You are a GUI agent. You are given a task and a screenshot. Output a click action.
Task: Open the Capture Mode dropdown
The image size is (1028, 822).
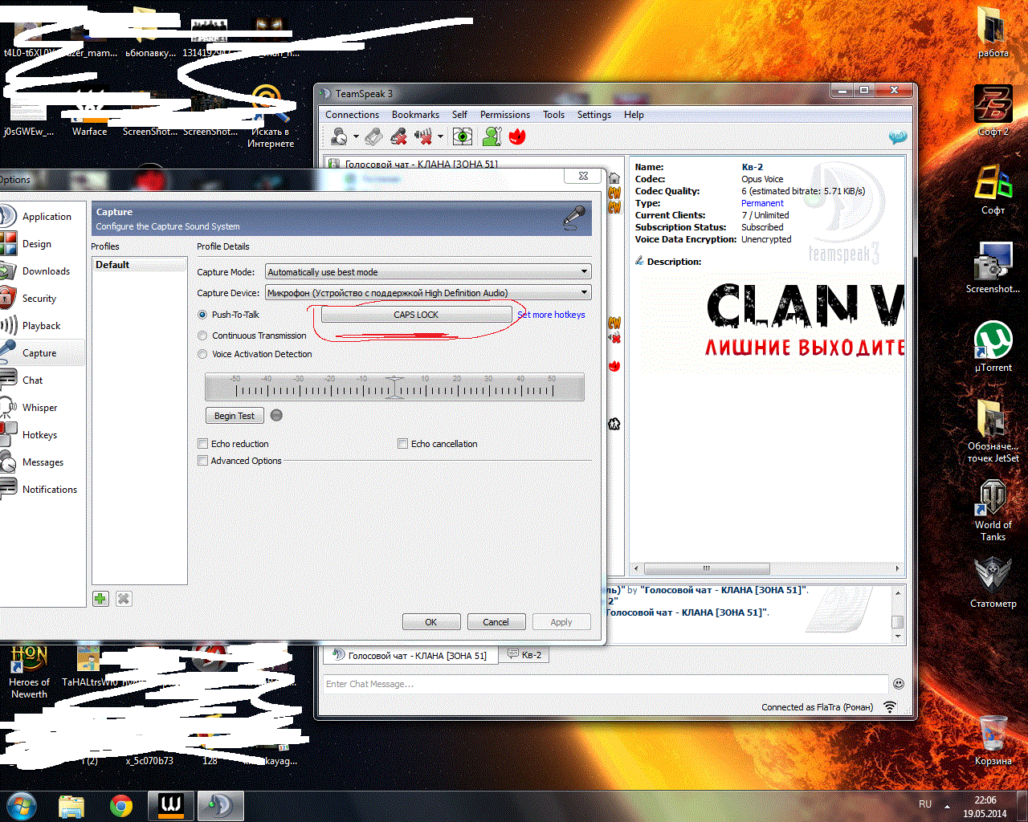point(428,272)
